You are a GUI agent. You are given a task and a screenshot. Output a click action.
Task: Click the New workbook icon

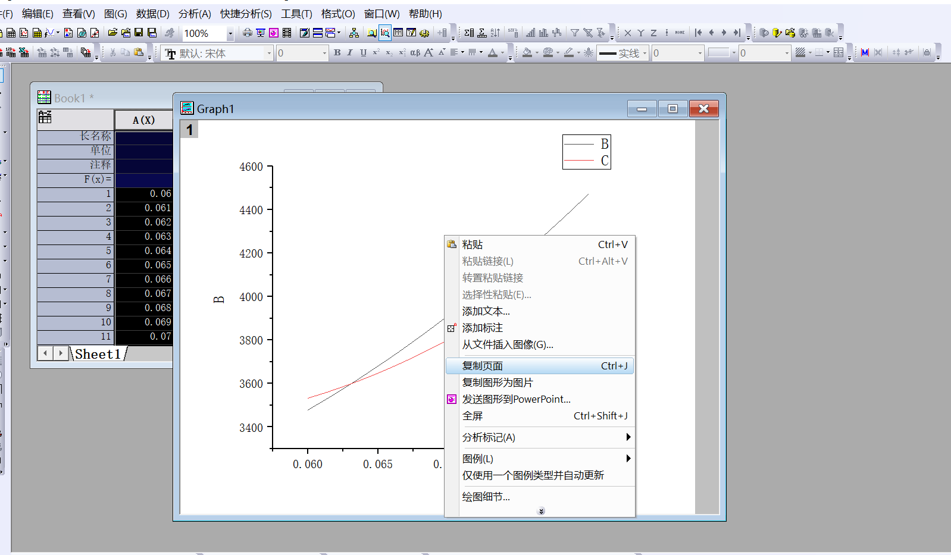pos(11,33)
